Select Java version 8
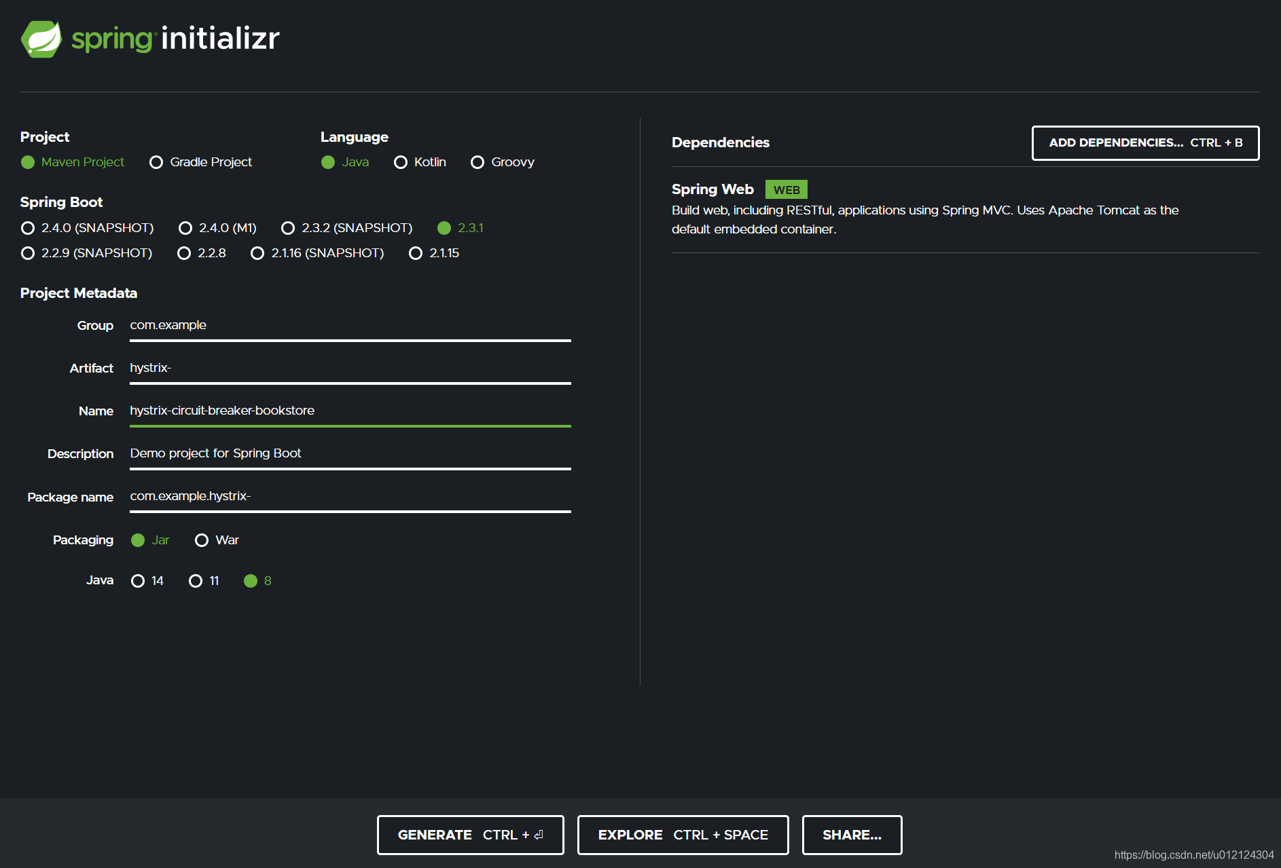This screenshot has width=1281, height=868. click(x=257, y=581)
